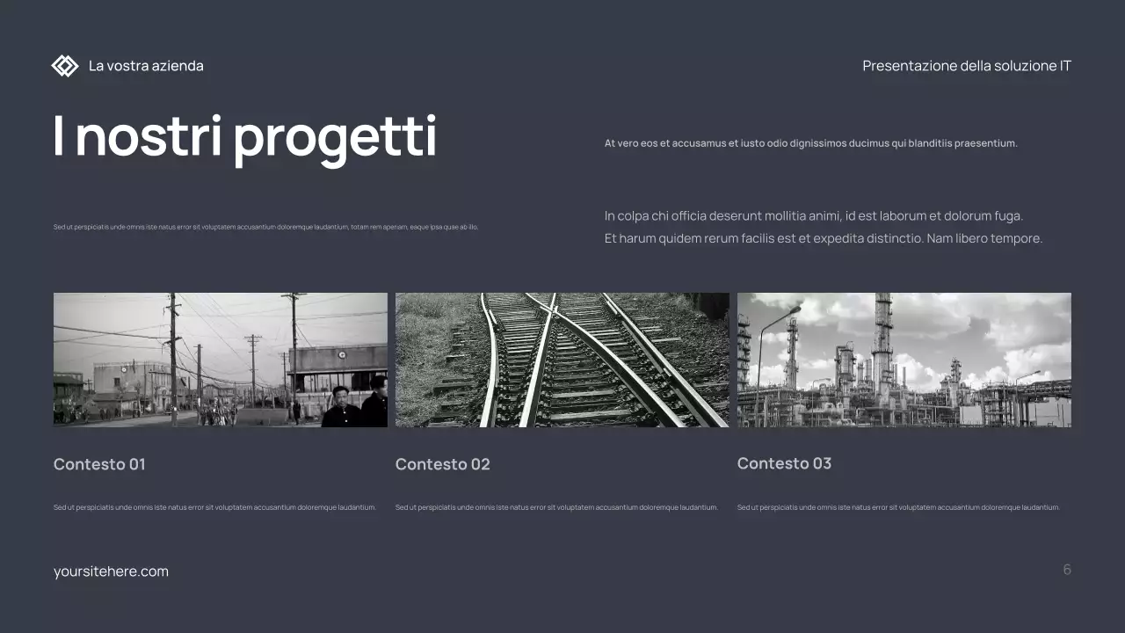Open the 'yoursitehere.com' link

pos(111,571)
